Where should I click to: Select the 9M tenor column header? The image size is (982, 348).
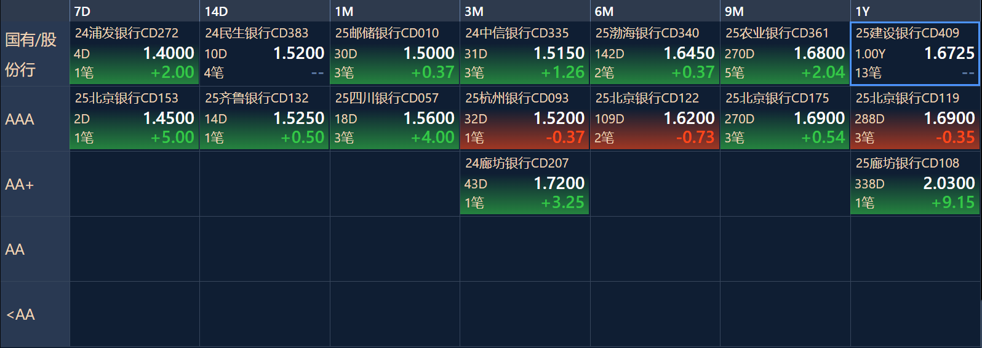[785, 11]
